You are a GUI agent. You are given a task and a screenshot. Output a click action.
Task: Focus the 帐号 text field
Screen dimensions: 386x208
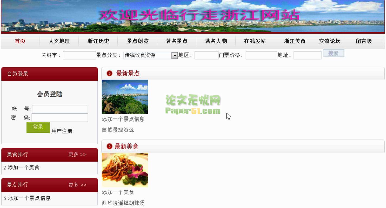coord(60,109)
